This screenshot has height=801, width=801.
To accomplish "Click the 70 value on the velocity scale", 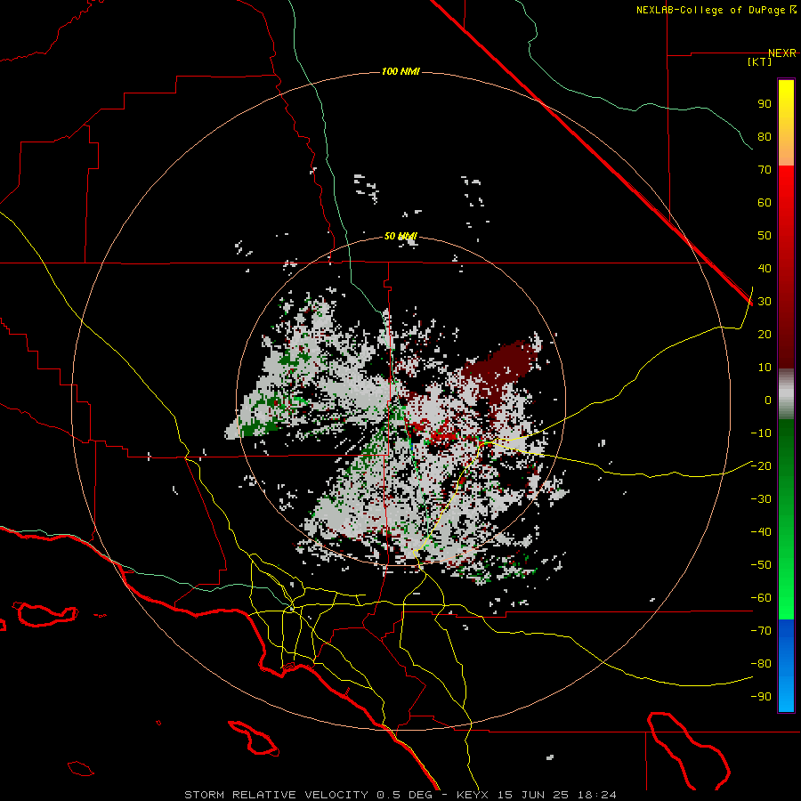I will click(x=765, y=170).
